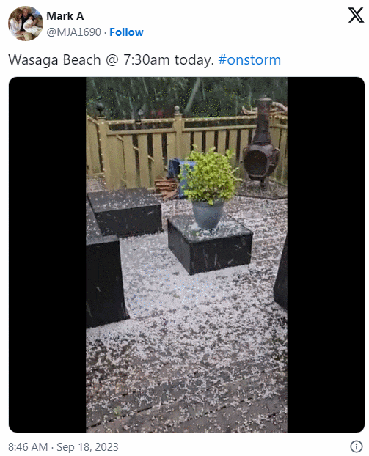Follow the Mark A account
The width and height of the screenshot is (369, 456).
point(126,32)
